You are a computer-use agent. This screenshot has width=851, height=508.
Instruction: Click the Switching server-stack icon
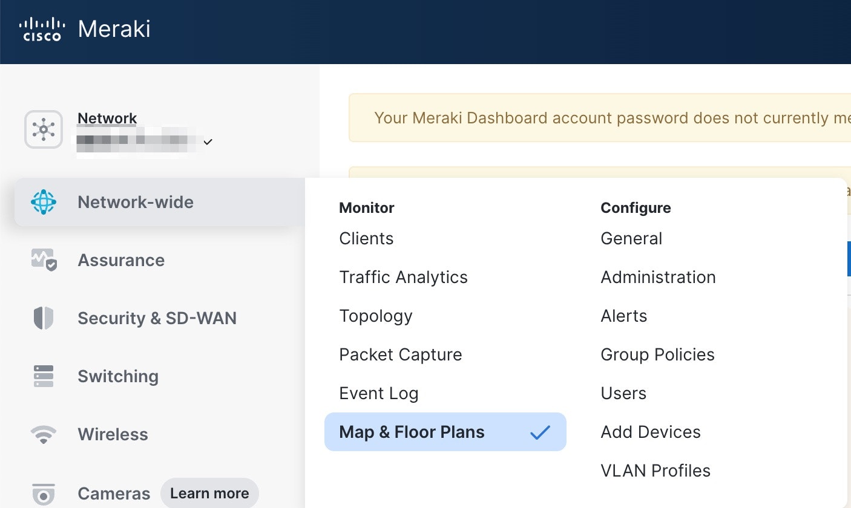point(44,376)
